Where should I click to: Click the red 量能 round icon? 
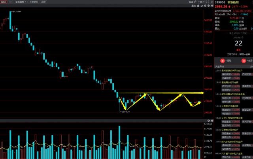223,61
